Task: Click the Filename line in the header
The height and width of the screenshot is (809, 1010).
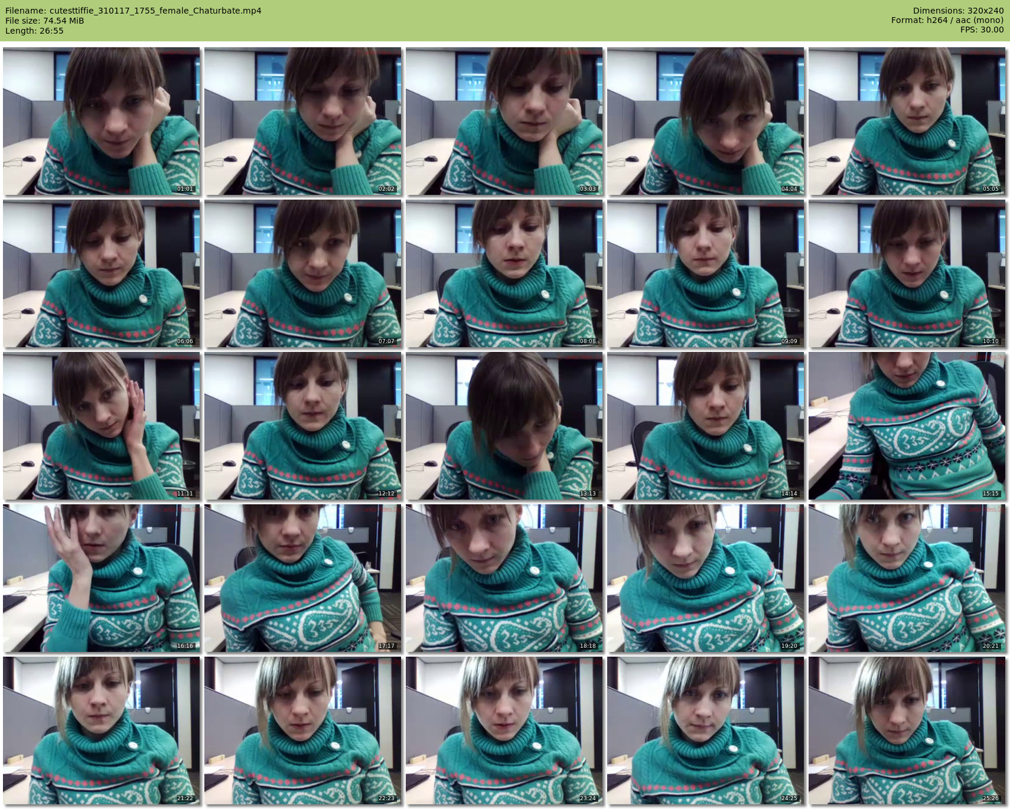Action: tap(133, 11)
